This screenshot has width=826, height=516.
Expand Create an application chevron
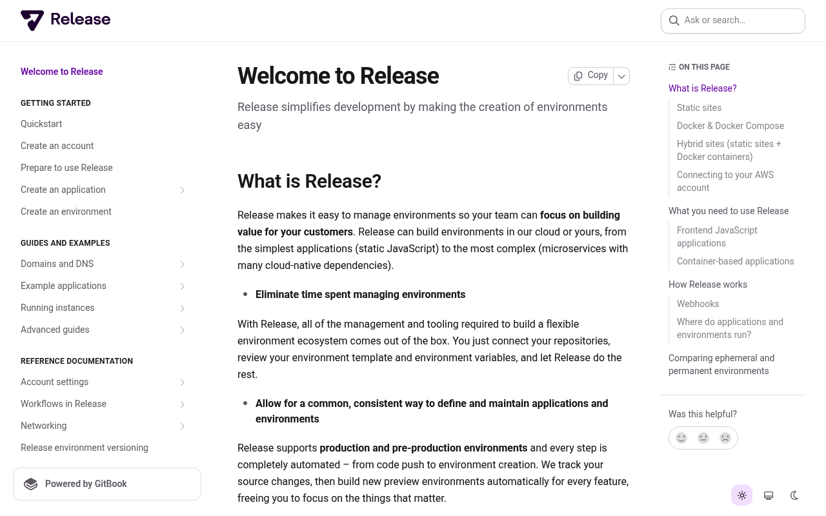point(183,190)
